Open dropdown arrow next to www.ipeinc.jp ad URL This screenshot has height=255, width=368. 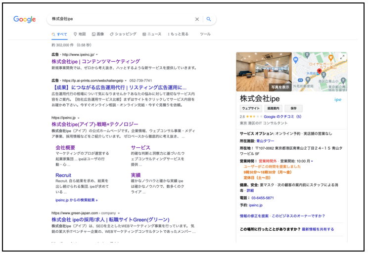click(97, 54)
